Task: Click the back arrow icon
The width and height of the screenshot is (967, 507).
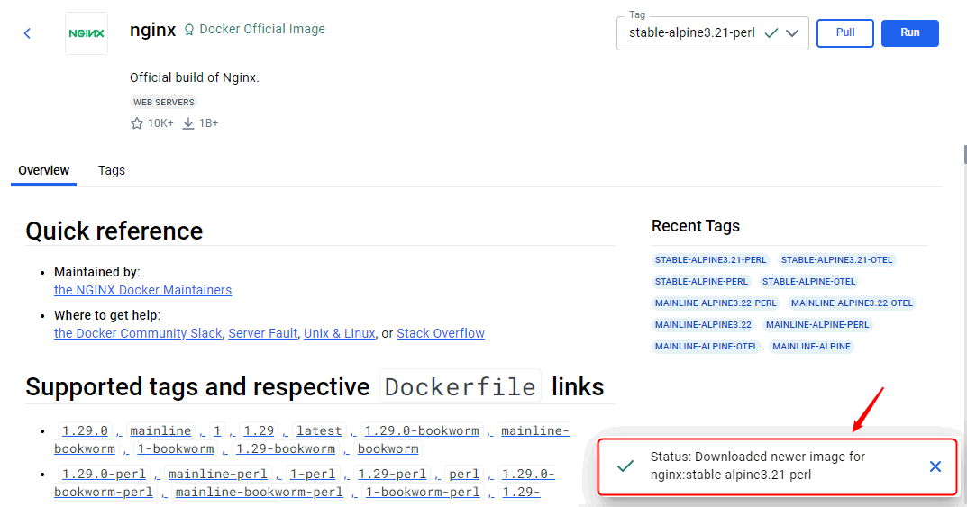Action: pos(27,33)
